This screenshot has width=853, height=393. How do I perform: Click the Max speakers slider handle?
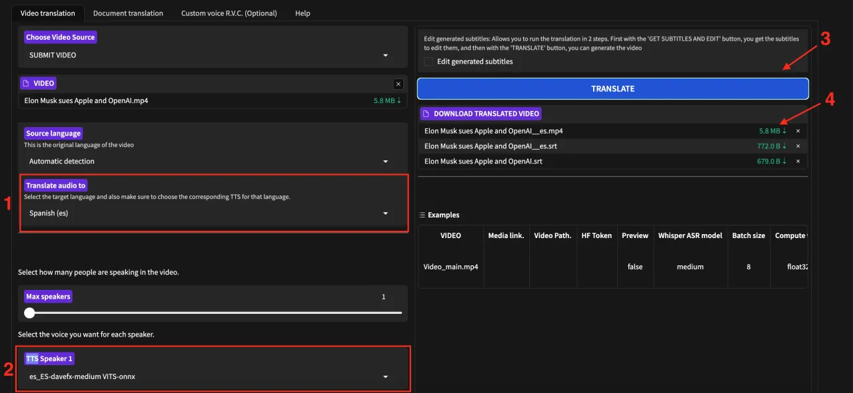pos(29,313)
